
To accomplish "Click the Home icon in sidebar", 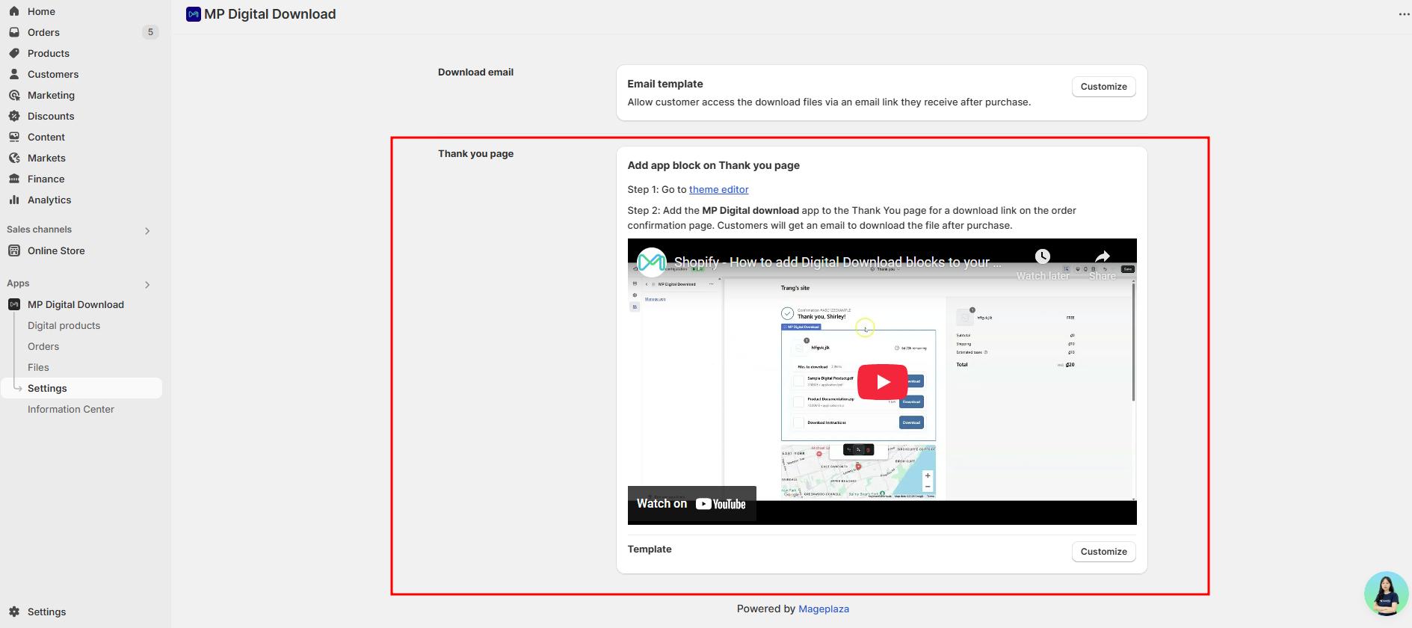I will [x=14, y=11].
